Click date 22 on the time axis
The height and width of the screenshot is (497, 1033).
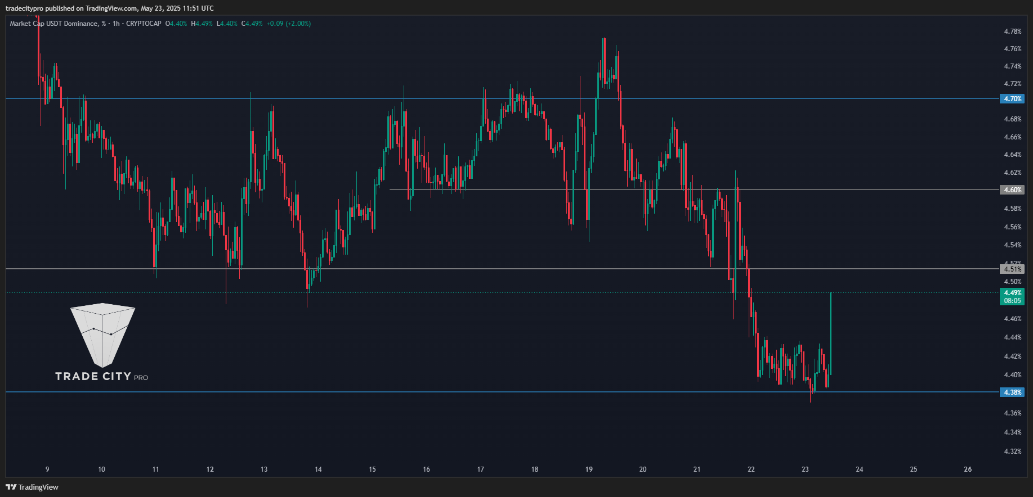[751, 469]
